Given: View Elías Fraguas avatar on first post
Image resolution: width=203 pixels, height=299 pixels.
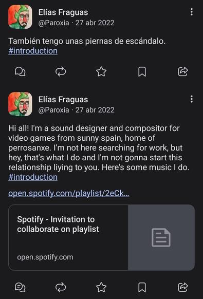Looking at the screenshot, I should point(20,17).
